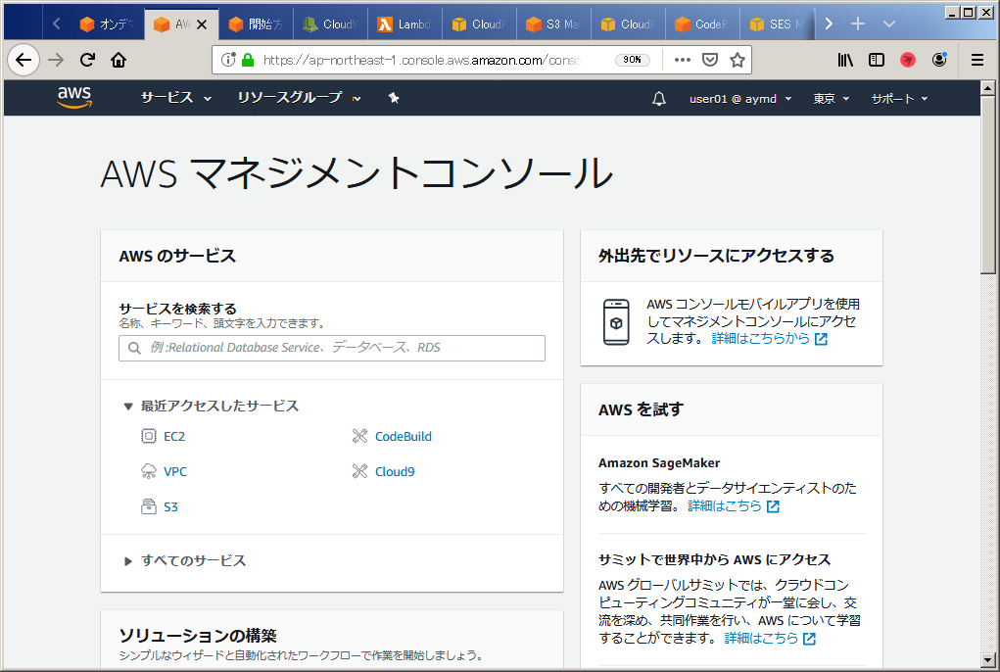Click the Firefox account avatar icon

pos(939,60)
